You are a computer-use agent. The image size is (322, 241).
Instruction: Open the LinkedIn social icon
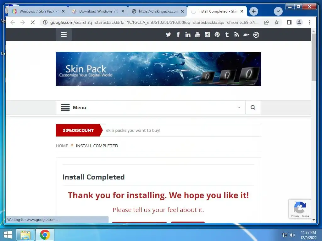tap(188, 35)
